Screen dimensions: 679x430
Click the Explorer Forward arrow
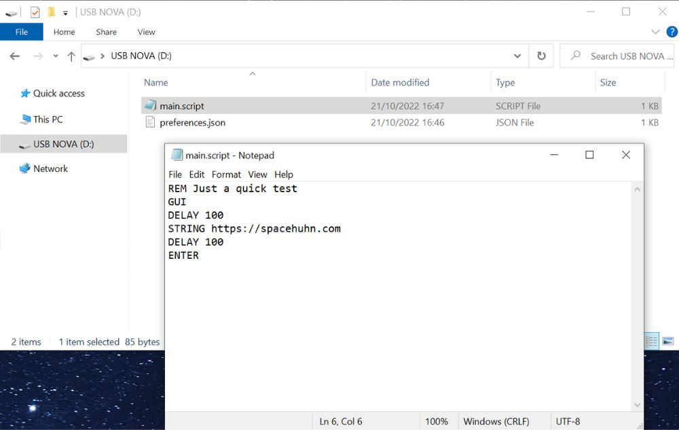[38, 56]
